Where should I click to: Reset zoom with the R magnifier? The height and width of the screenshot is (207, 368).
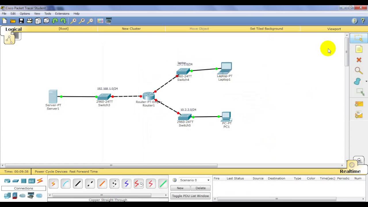82,21
